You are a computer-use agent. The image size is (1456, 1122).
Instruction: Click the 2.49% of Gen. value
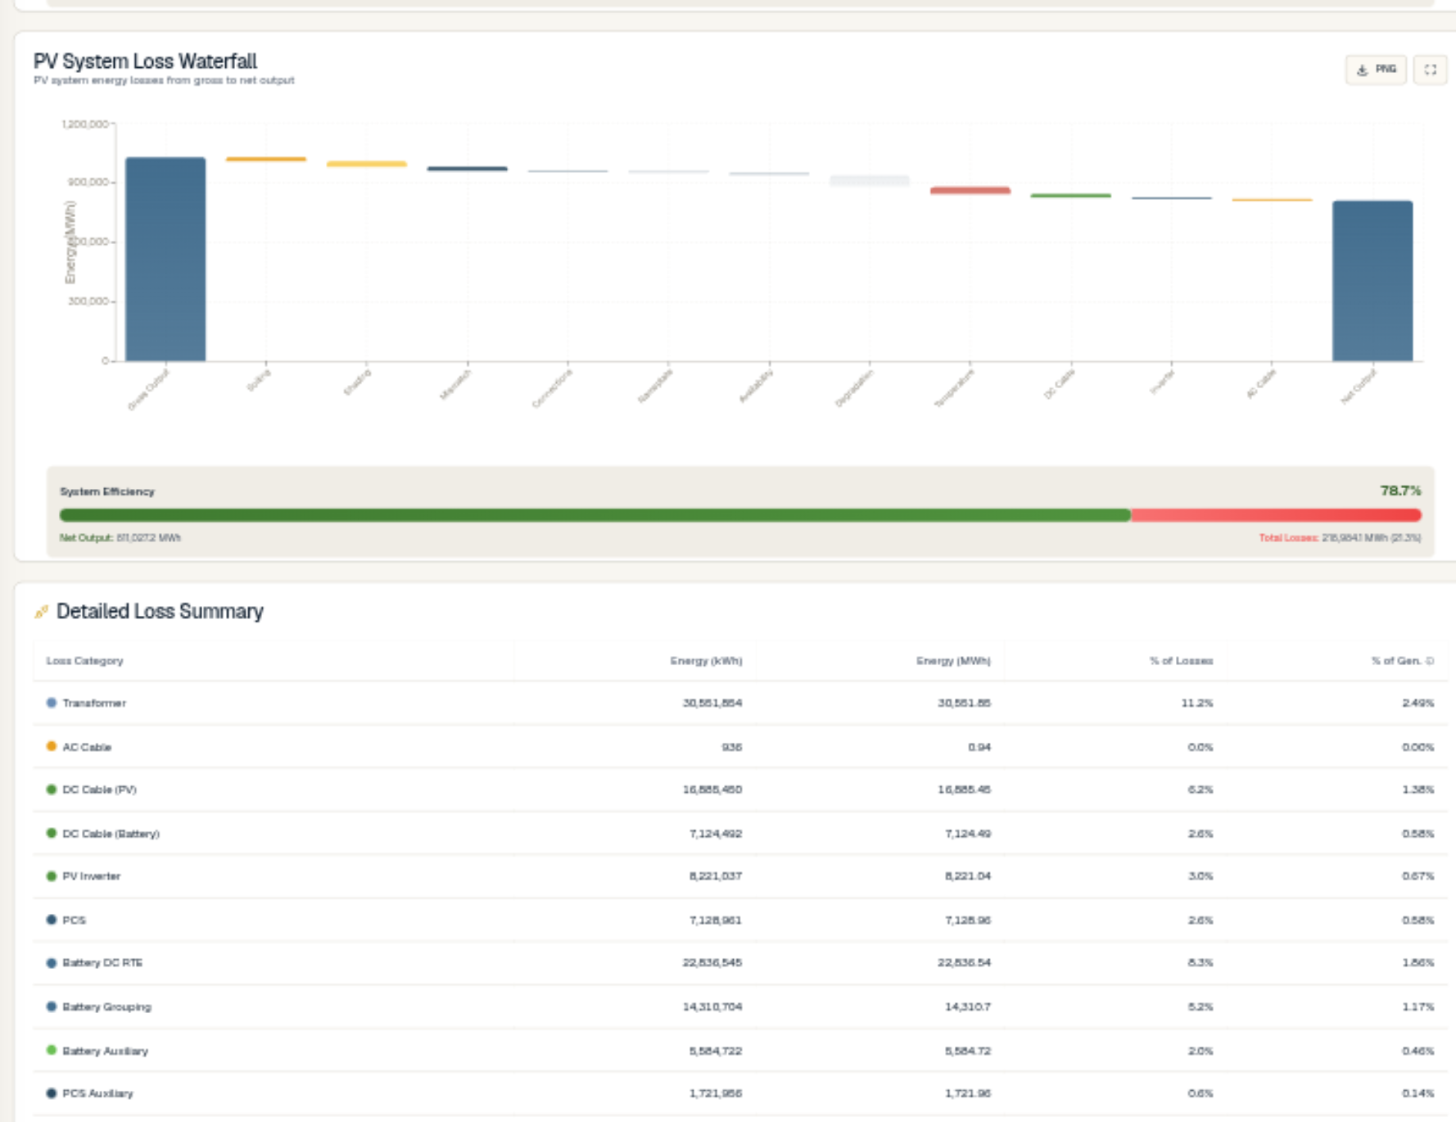click(1418, 704)
